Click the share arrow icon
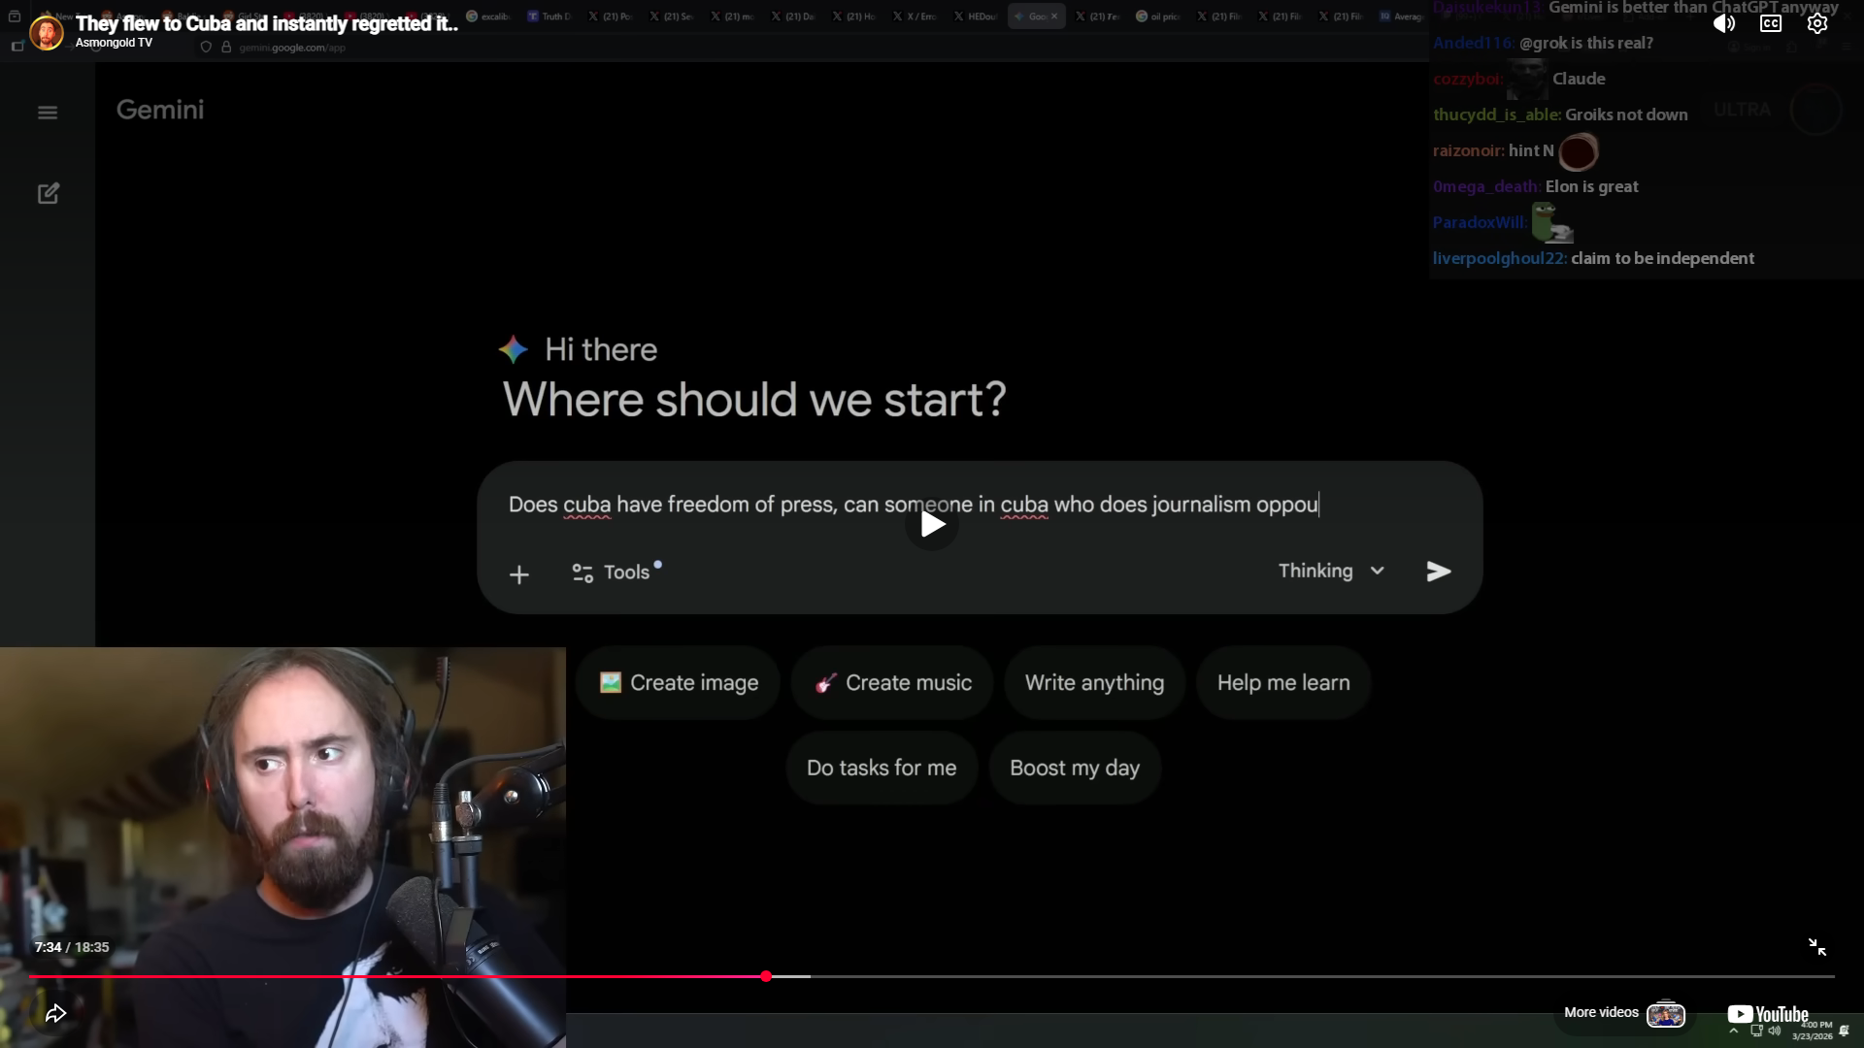1864x1048 pixels. (x=55, y=1013)
